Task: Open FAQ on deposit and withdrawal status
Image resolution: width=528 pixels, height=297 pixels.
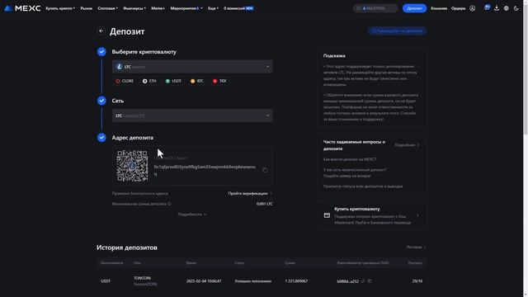Action: [363, 186]
